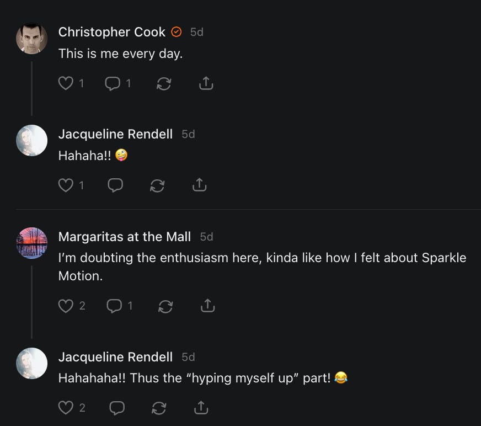Open Margaritas at the Mall profile link

tap(124, 237)
